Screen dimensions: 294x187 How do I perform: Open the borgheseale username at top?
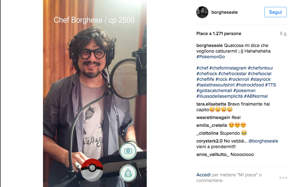(225, 12)
